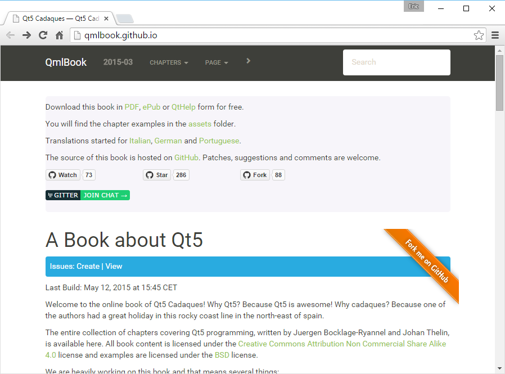Viewport: 505px width, 374px height.
Task: Open the assets folder link
Action: point(200,124)
